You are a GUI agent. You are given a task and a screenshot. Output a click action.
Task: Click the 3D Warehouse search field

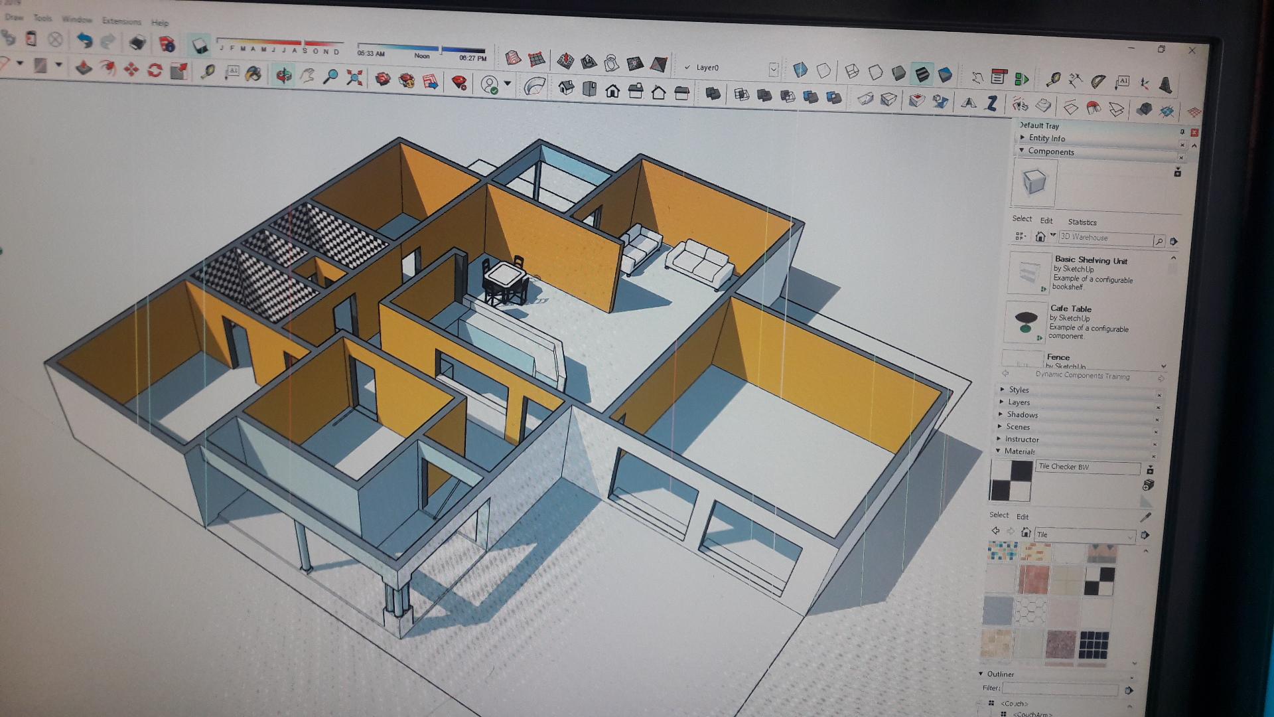click(1105, 238)
